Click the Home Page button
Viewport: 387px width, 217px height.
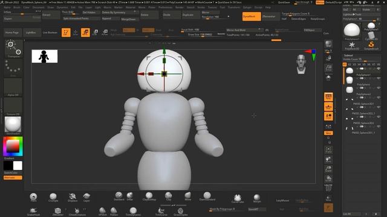[x=12, y=33]
